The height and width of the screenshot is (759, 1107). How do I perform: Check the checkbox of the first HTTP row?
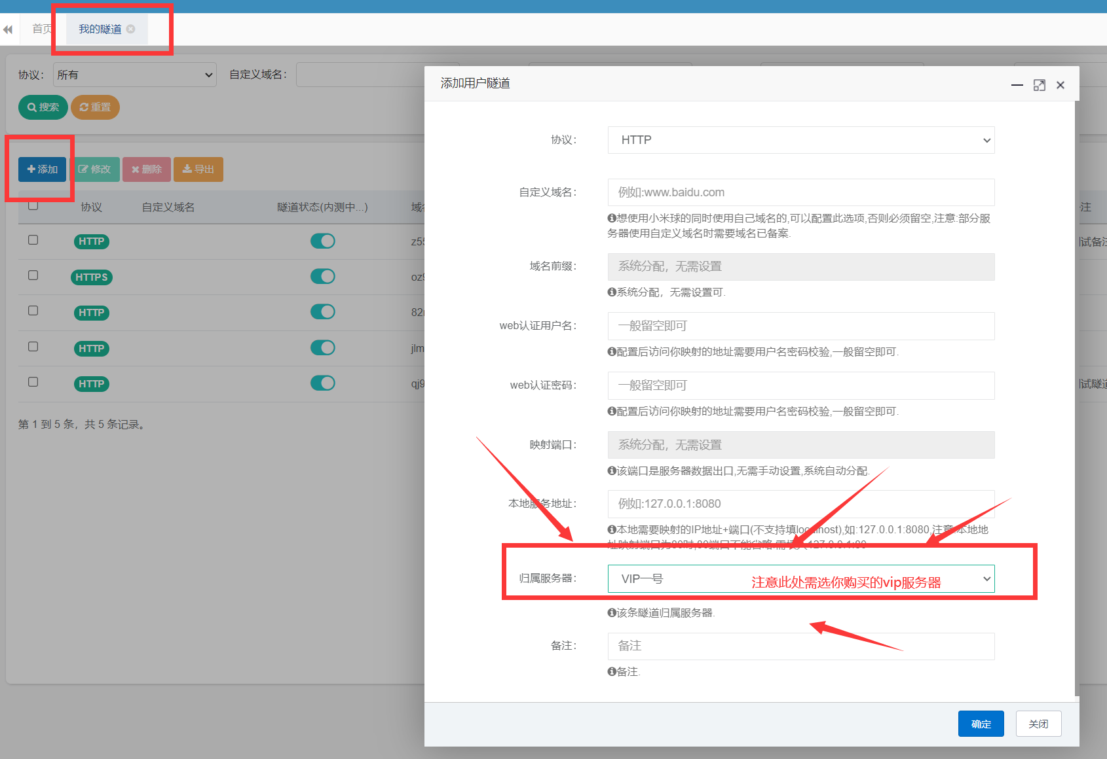(x=33, y=240)
